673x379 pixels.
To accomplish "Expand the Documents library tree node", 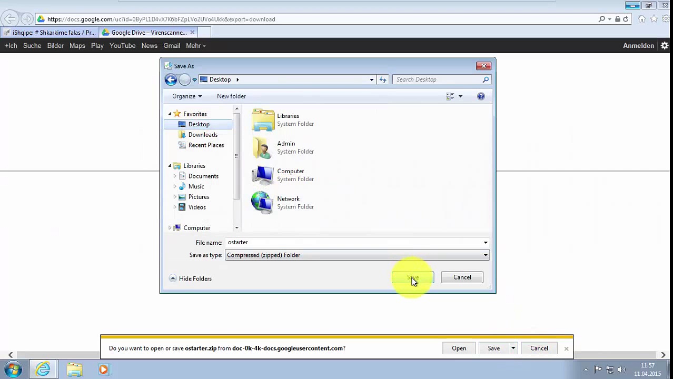I will 175,176.
